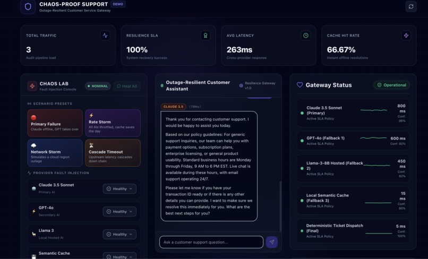Click the robot icon beside Claude 3.5 Sonnet

[33, 188]
